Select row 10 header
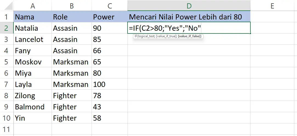This screenshot has height=136, width=297. pos(6,118)
